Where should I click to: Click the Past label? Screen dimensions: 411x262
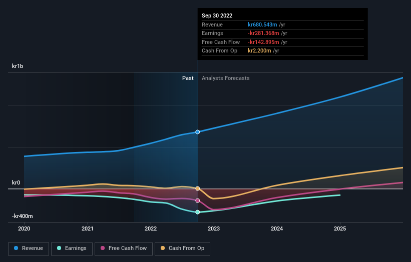[x=188, y=78]
